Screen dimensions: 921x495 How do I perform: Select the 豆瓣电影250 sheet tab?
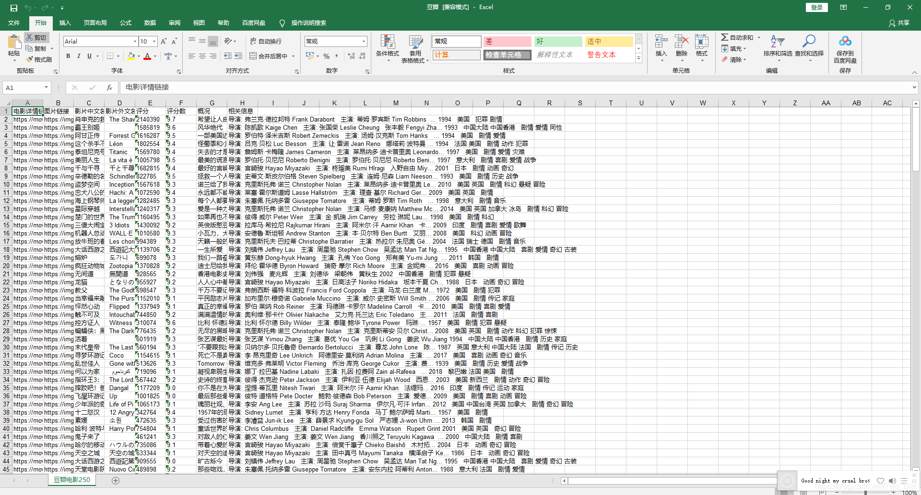pos(71,480)
